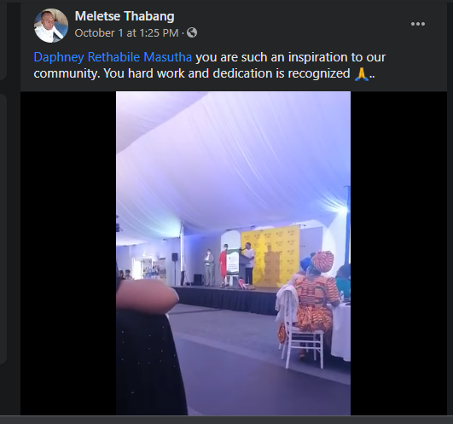Click the black letterbox right of video
This screenshot has width=453, height=424.
click(398, 253)
